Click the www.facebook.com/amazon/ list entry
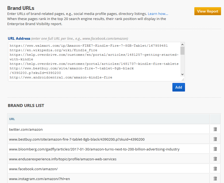 click(33, 169)
